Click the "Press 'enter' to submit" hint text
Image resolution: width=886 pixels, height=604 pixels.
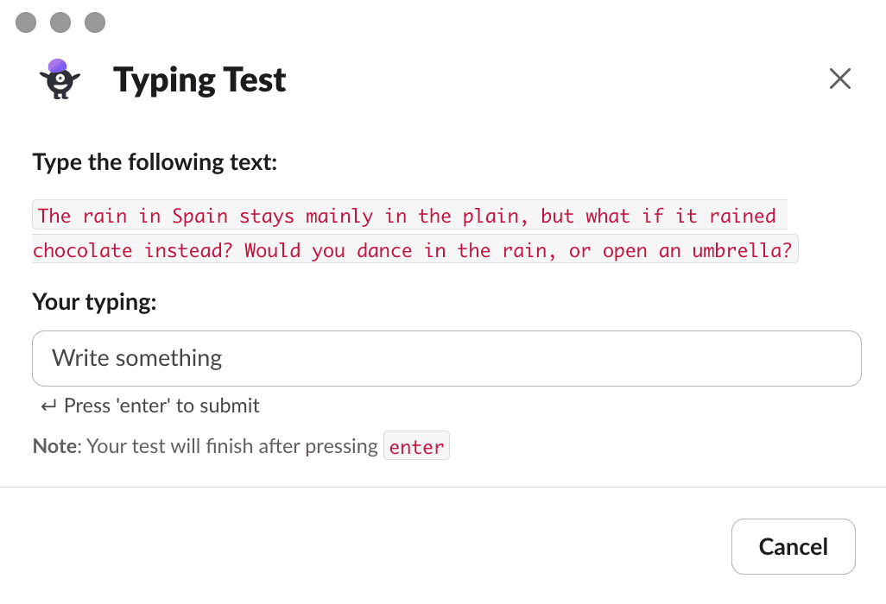(x=161, y=406)
